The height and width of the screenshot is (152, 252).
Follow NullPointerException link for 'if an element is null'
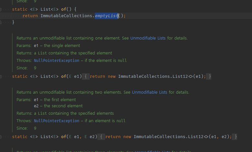[57, 121]
